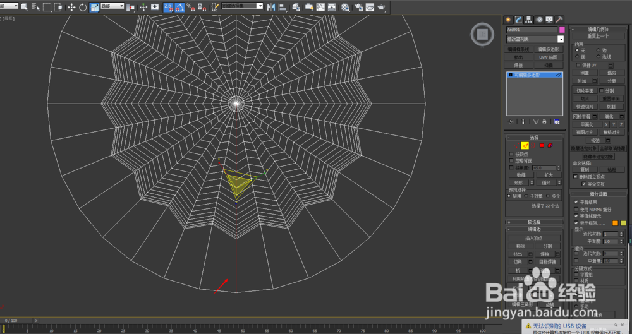Toggle the 平滑结果 checkbox
This screenshot has width=632, height=334.
click(x=576, y=202)
